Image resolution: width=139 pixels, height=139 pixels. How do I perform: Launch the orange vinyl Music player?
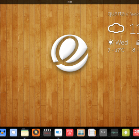point(36,132)
